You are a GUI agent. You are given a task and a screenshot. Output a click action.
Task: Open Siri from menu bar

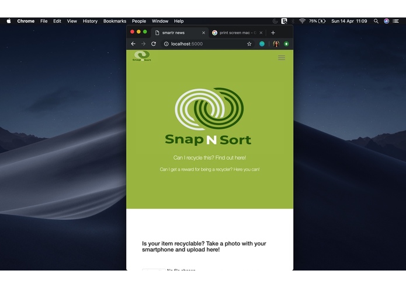point(386,21)
